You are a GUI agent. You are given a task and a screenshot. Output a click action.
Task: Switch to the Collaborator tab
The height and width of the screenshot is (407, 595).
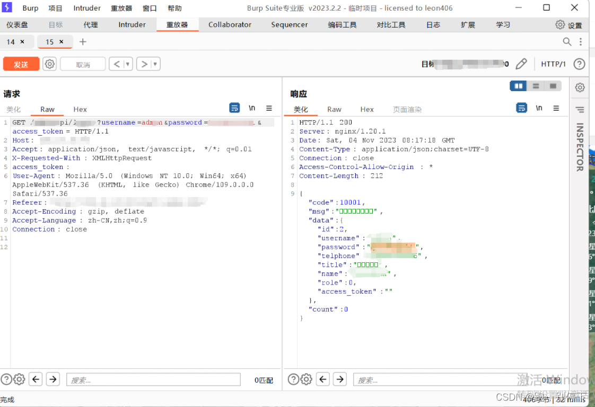pos(230,25)
